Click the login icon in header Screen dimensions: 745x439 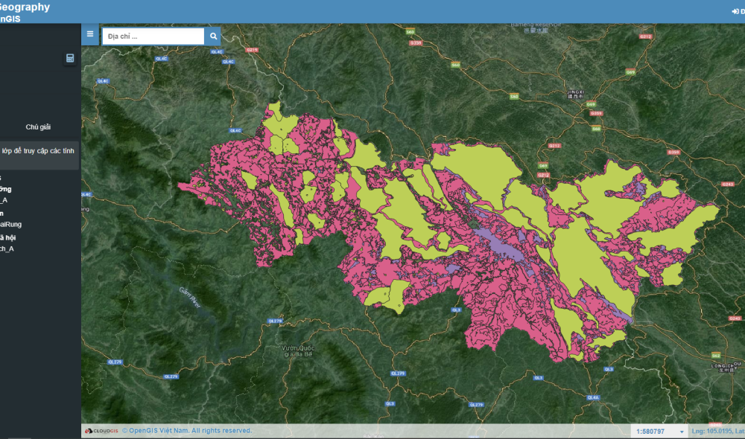tap(737, 11)
